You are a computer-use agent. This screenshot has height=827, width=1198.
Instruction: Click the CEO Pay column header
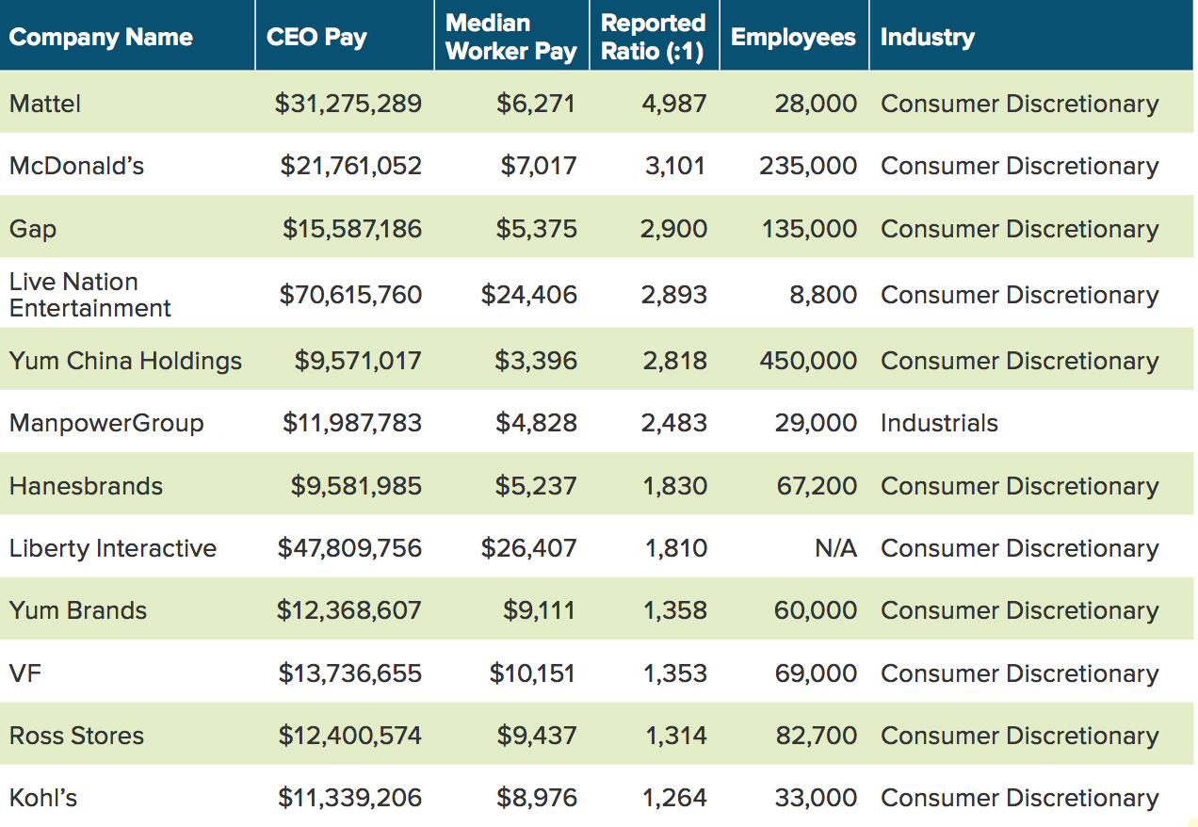coord(316,38)
